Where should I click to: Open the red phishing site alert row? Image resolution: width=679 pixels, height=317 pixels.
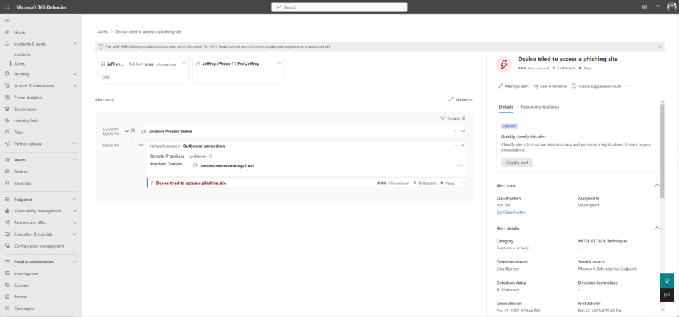(307, 183)
